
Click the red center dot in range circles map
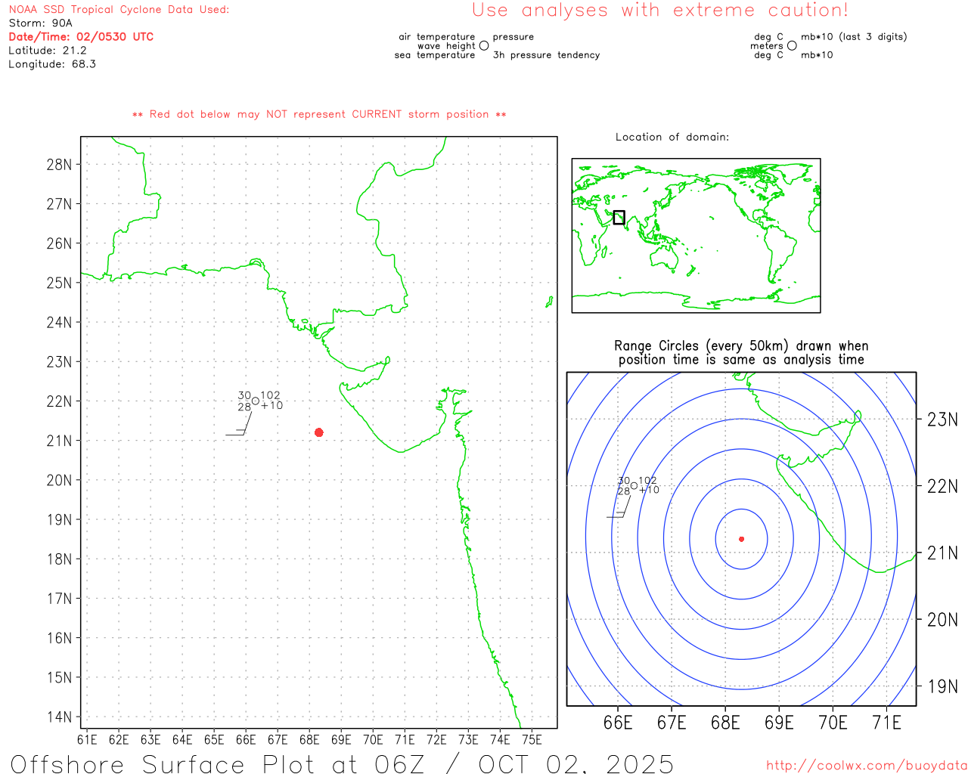(x=742, y=539)
